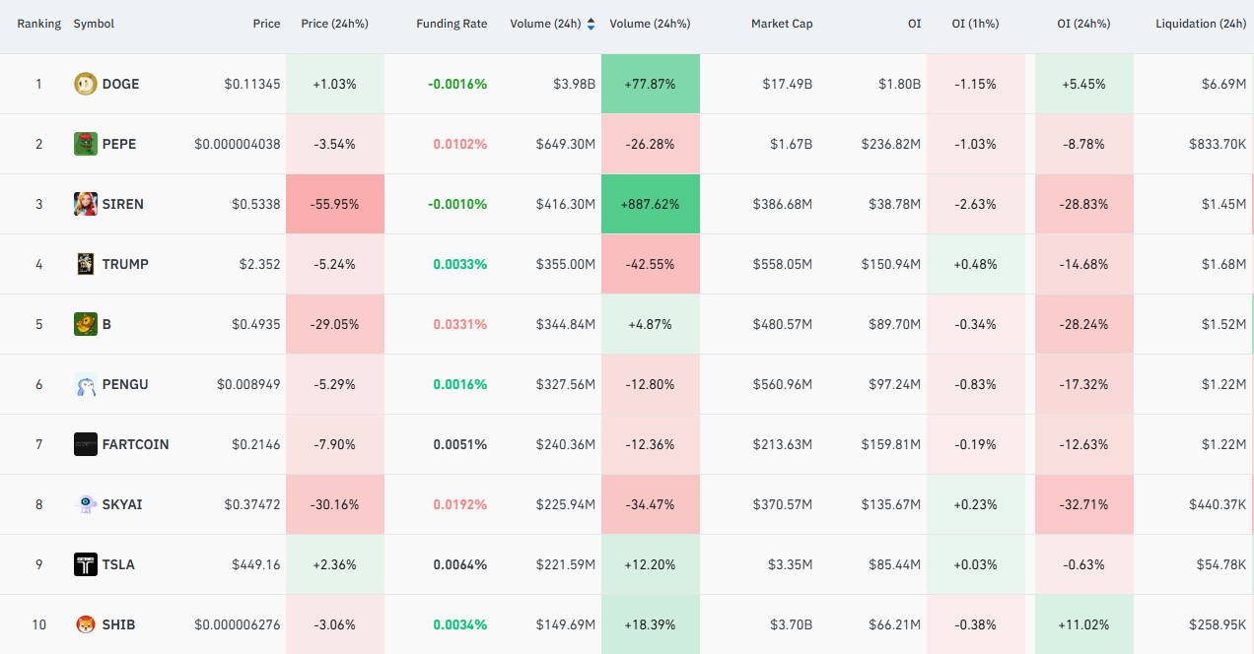Open the B token symbol link
This screenshot has height=654, width=1254.
106,324
